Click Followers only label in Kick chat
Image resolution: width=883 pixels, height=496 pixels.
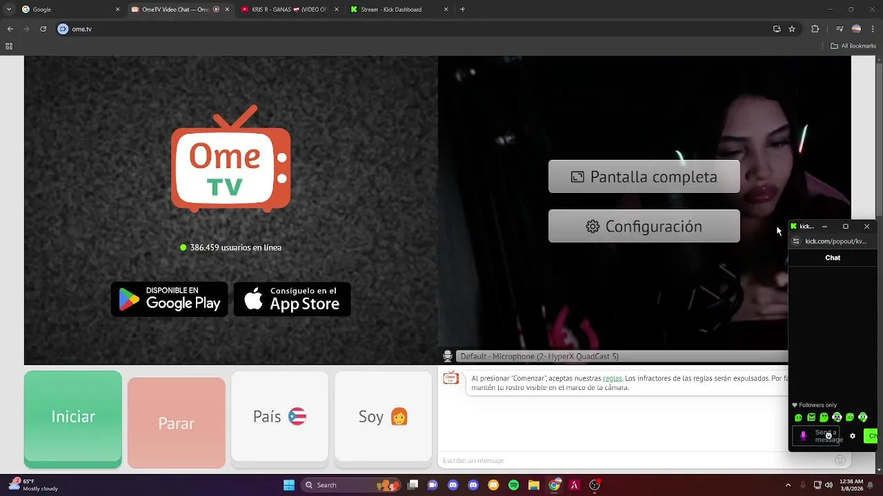coord(815,405)
